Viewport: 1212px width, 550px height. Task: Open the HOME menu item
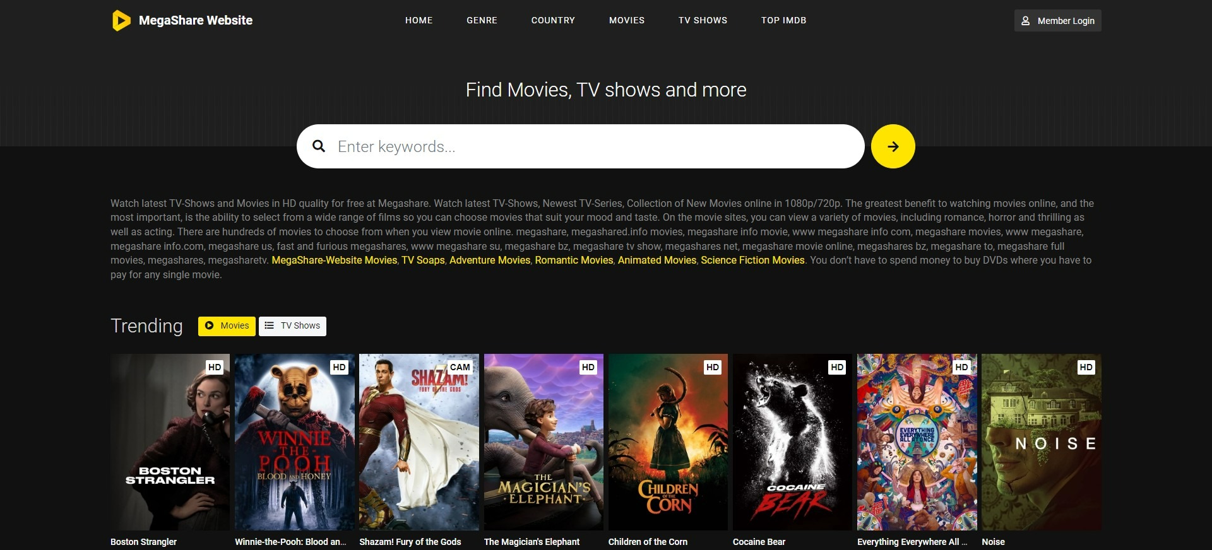click(419, 20)
